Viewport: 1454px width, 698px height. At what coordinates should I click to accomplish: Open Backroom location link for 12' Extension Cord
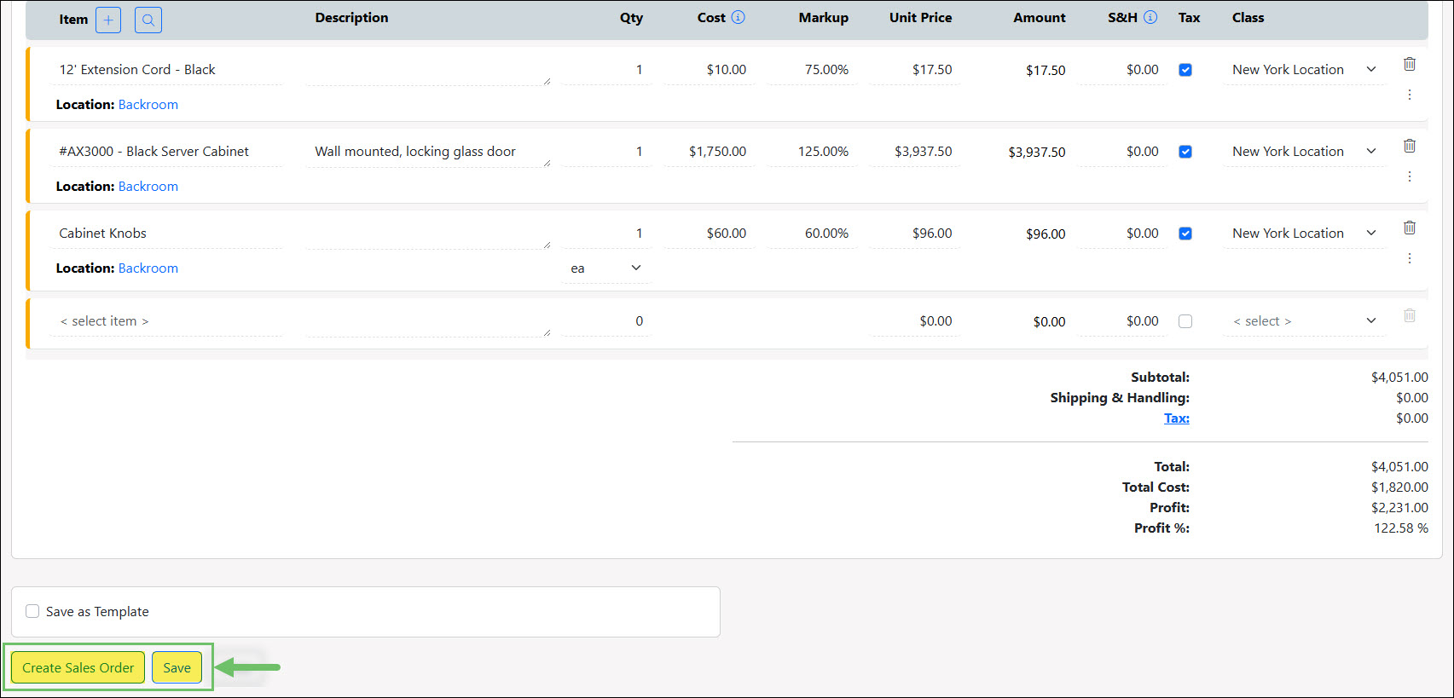point(148,105)
